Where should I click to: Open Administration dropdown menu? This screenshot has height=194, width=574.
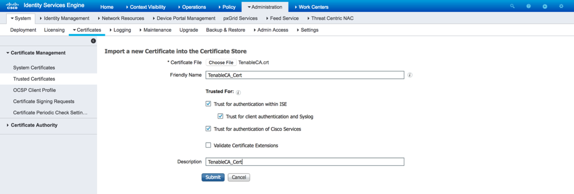[265, 7]
